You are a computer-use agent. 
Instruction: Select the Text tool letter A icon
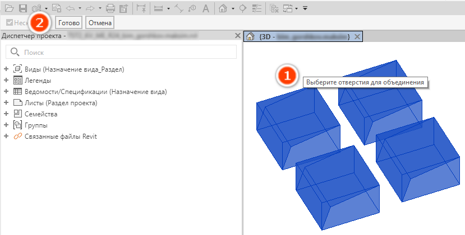(206, 8)
